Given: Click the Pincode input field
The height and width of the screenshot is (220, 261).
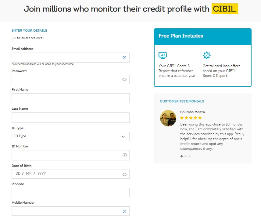Looking at the screenshot, I should [70, 192].
